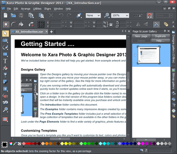Viewport: 177px width, 154px height.
Task: Click the Duplicate page button
Action: [160, 36]
